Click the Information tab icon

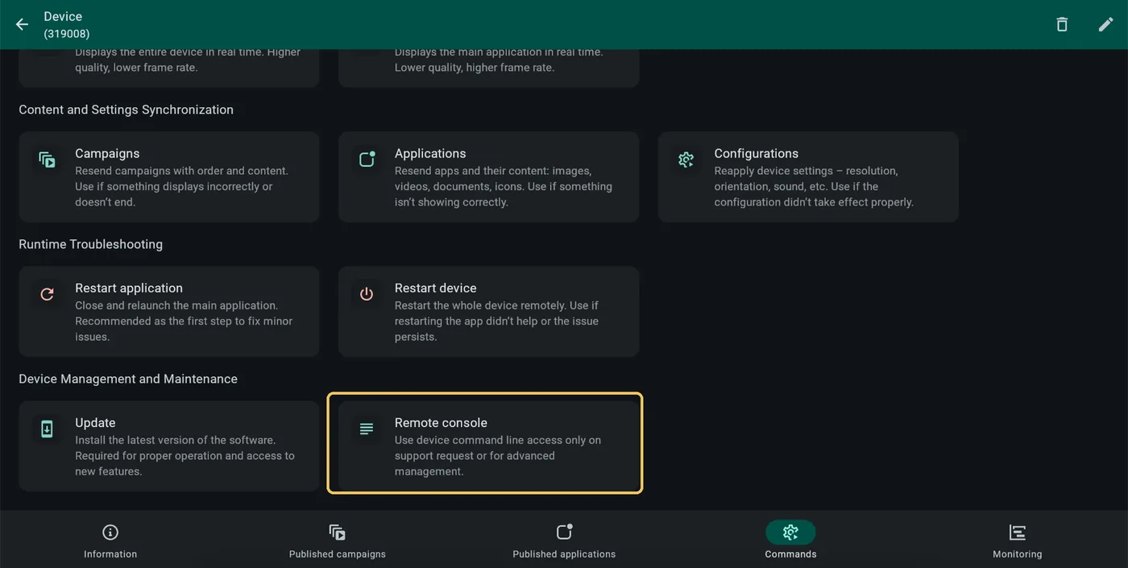[110, 532]
